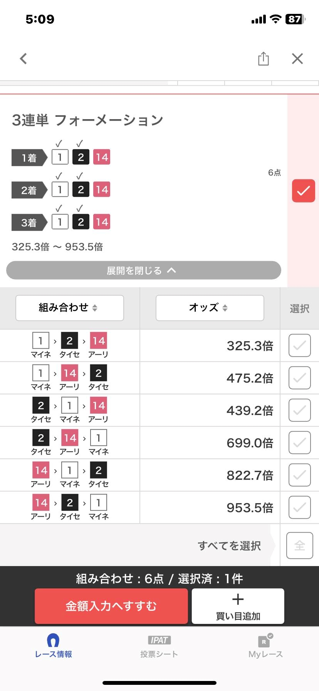319x691 pixels.
Task: Tap horse 14 pink badge in 1着 row
Action: click(x=102, y=157)
